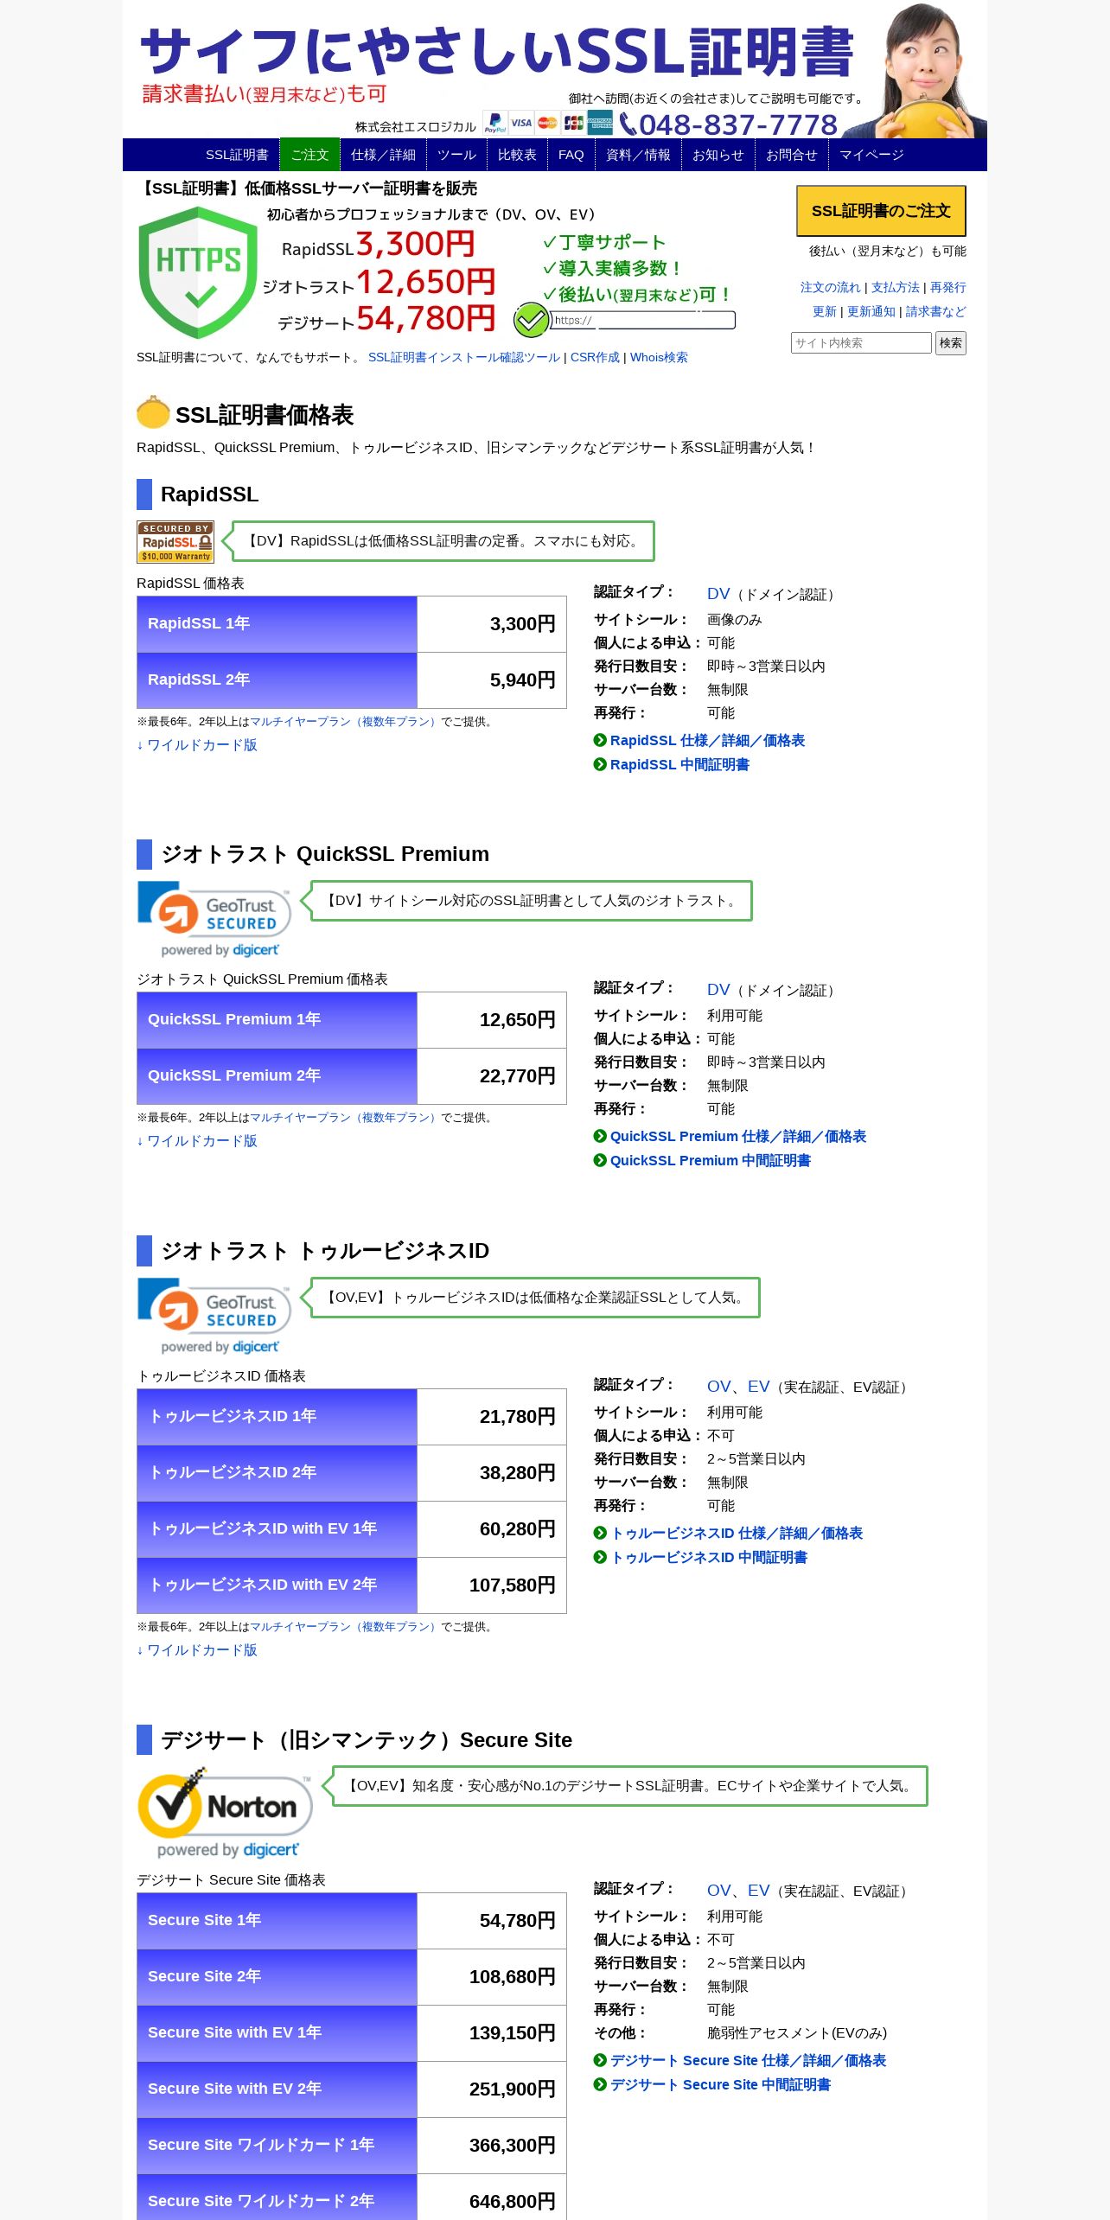This screenshot has height=2220, width=1110.
Task: Click the RapidSSL 1年 table row
Action: coord(352,624)
